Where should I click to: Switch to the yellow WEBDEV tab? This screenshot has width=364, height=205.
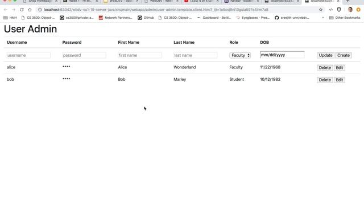point(121,2)
